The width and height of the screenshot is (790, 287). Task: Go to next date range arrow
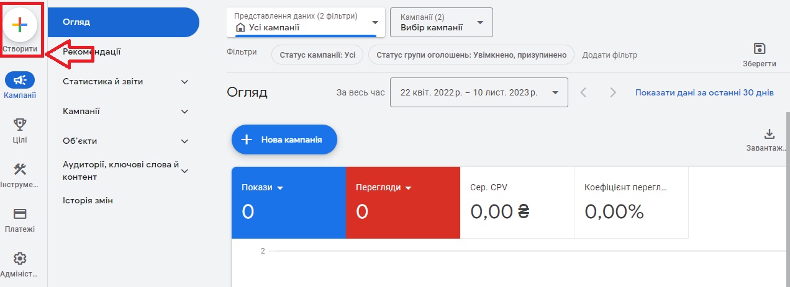(x=613, y=92)
